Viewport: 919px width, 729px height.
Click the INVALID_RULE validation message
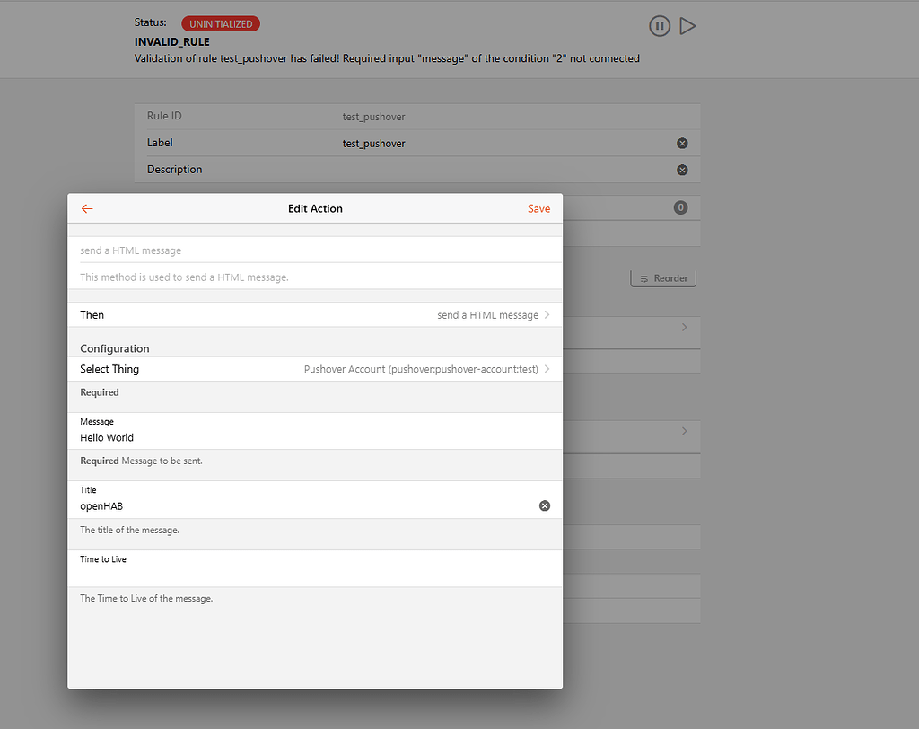coord(386,58)
